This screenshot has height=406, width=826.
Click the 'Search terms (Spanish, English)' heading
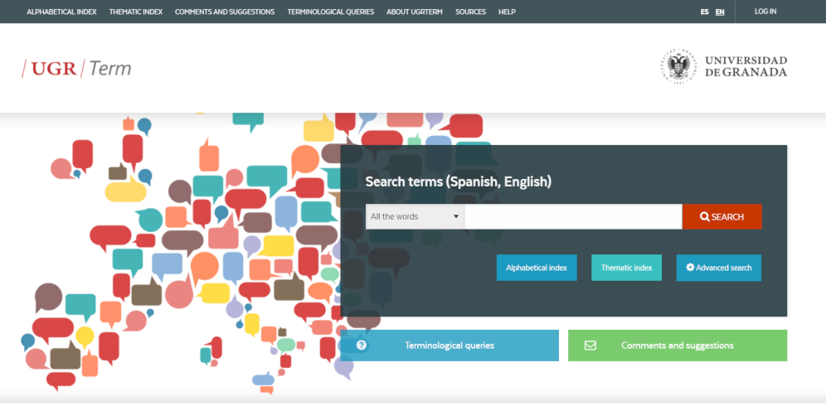(x=459, y=182)
